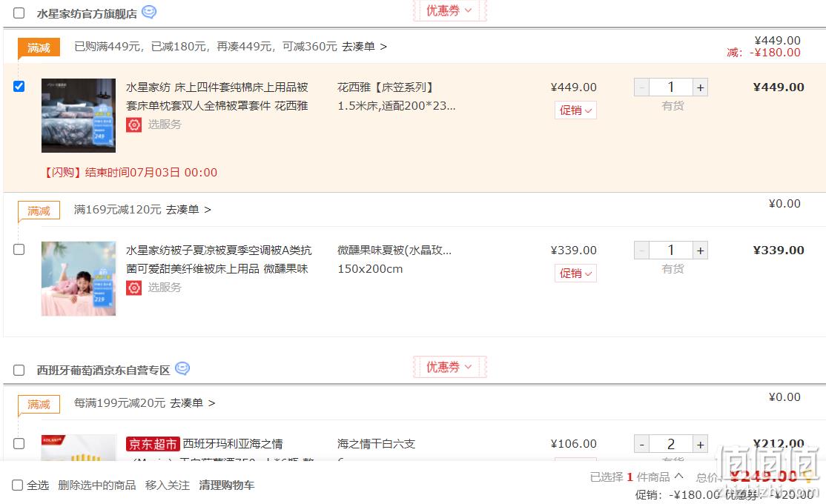This screenshot has height=504, width=826.
Task: Increase quantity of 微醺果味 summer quilt
Action: point(700,251)
